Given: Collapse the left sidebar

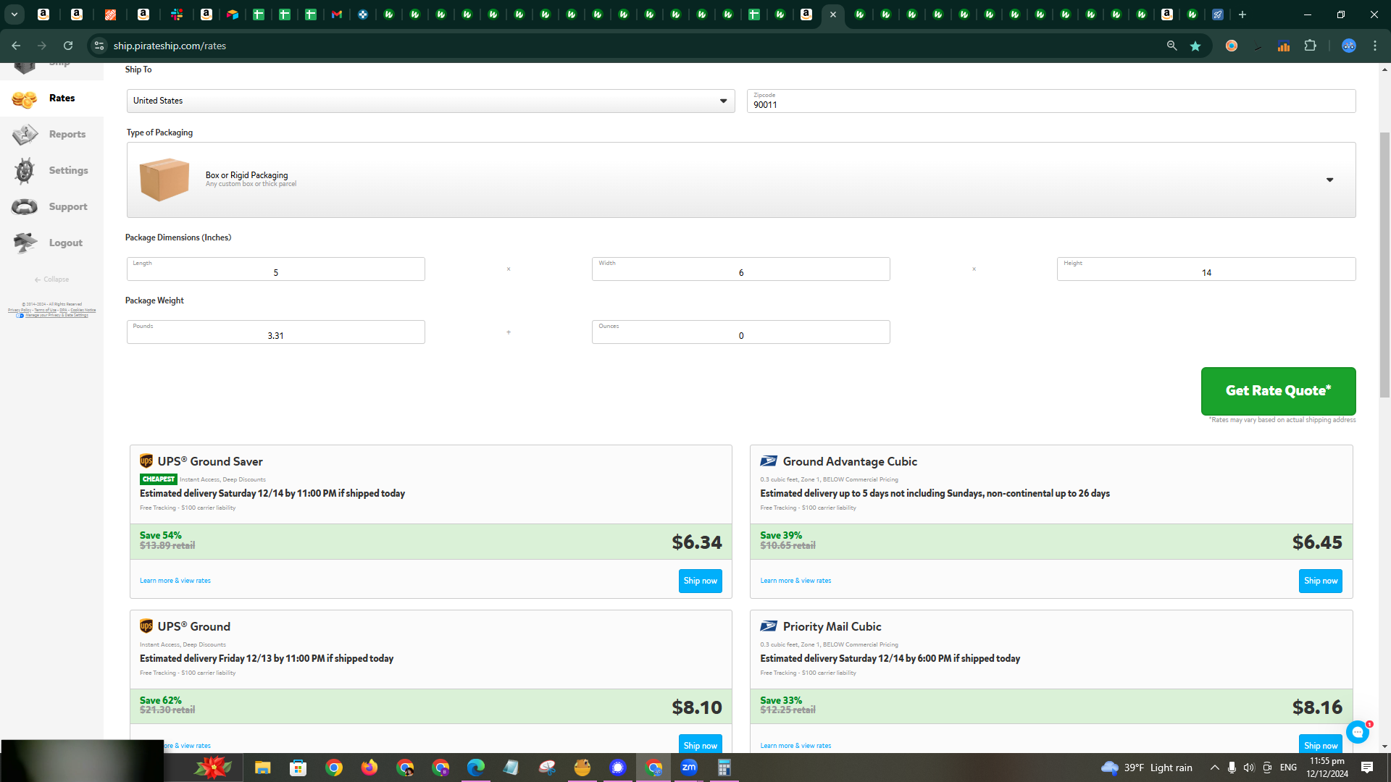Looking at the screenshot, I should point(51,279).
